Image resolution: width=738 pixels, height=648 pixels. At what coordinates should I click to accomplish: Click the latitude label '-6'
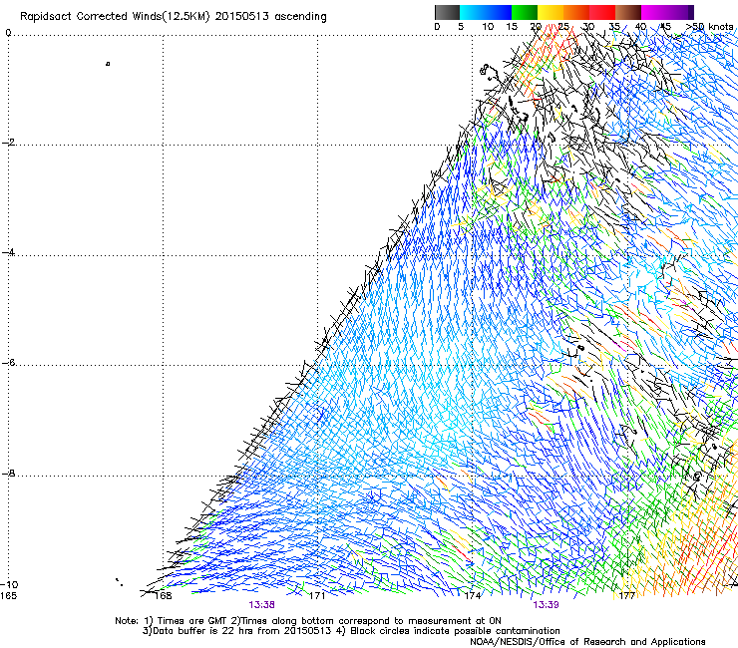click(8, 363)
